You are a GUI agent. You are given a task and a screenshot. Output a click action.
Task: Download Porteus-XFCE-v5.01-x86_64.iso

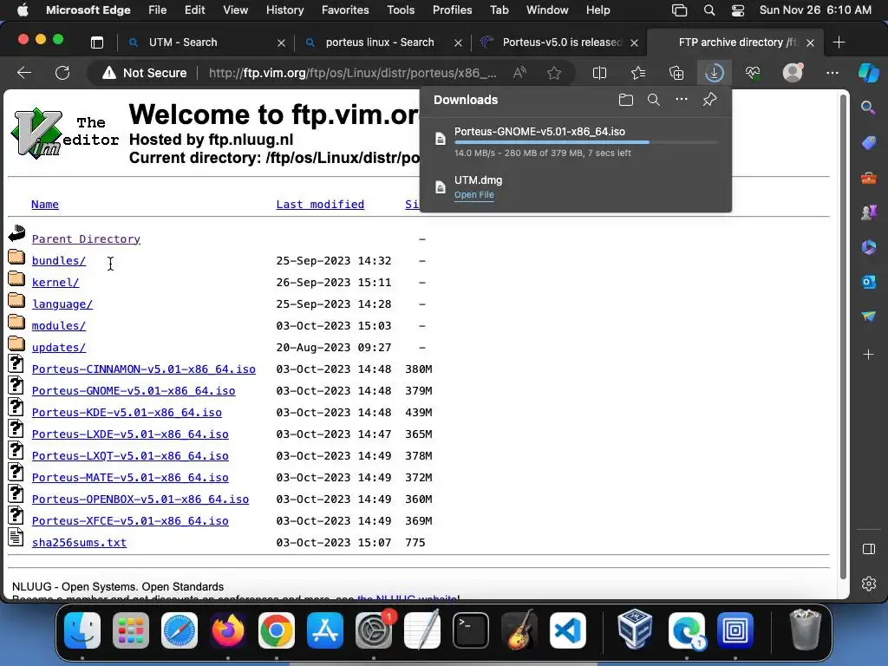coord(130,521)
